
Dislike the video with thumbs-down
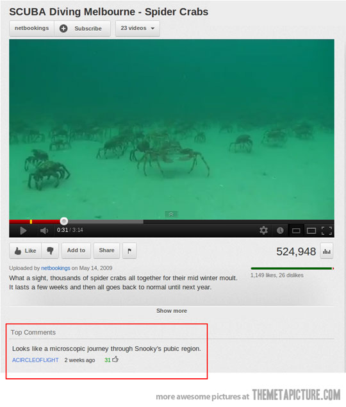pos(50,251)
